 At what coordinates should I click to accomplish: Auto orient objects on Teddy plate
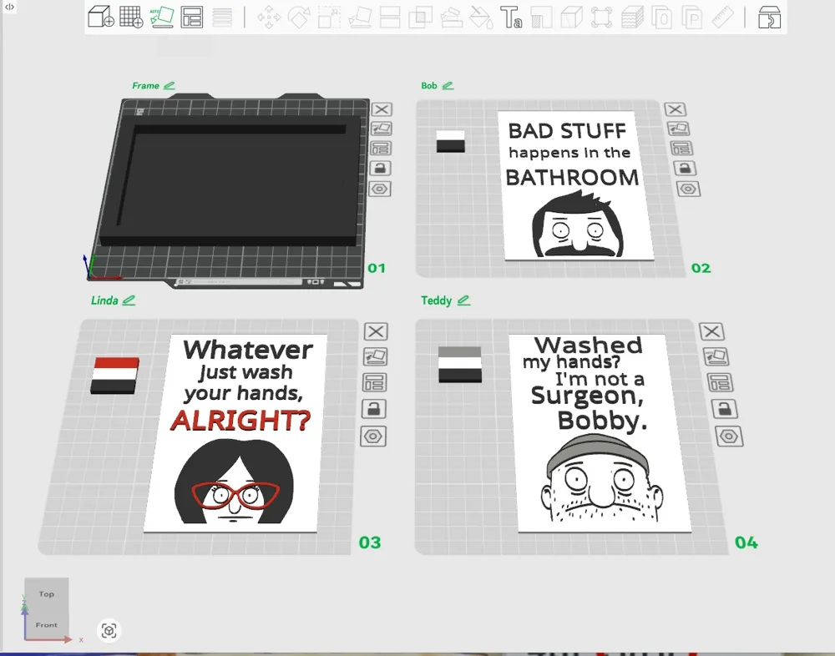point(716,356)
